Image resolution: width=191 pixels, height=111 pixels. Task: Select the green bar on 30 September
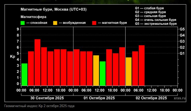coord(24,75)
